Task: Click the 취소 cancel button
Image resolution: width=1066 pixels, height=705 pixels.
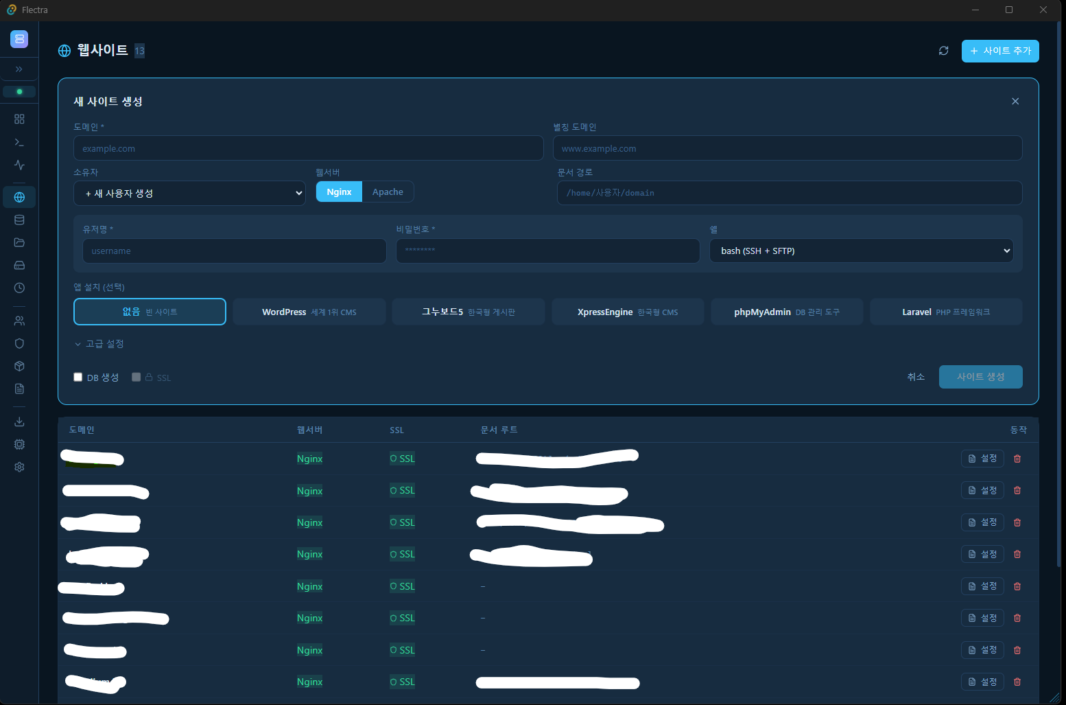Action: (x=916, y=377)
